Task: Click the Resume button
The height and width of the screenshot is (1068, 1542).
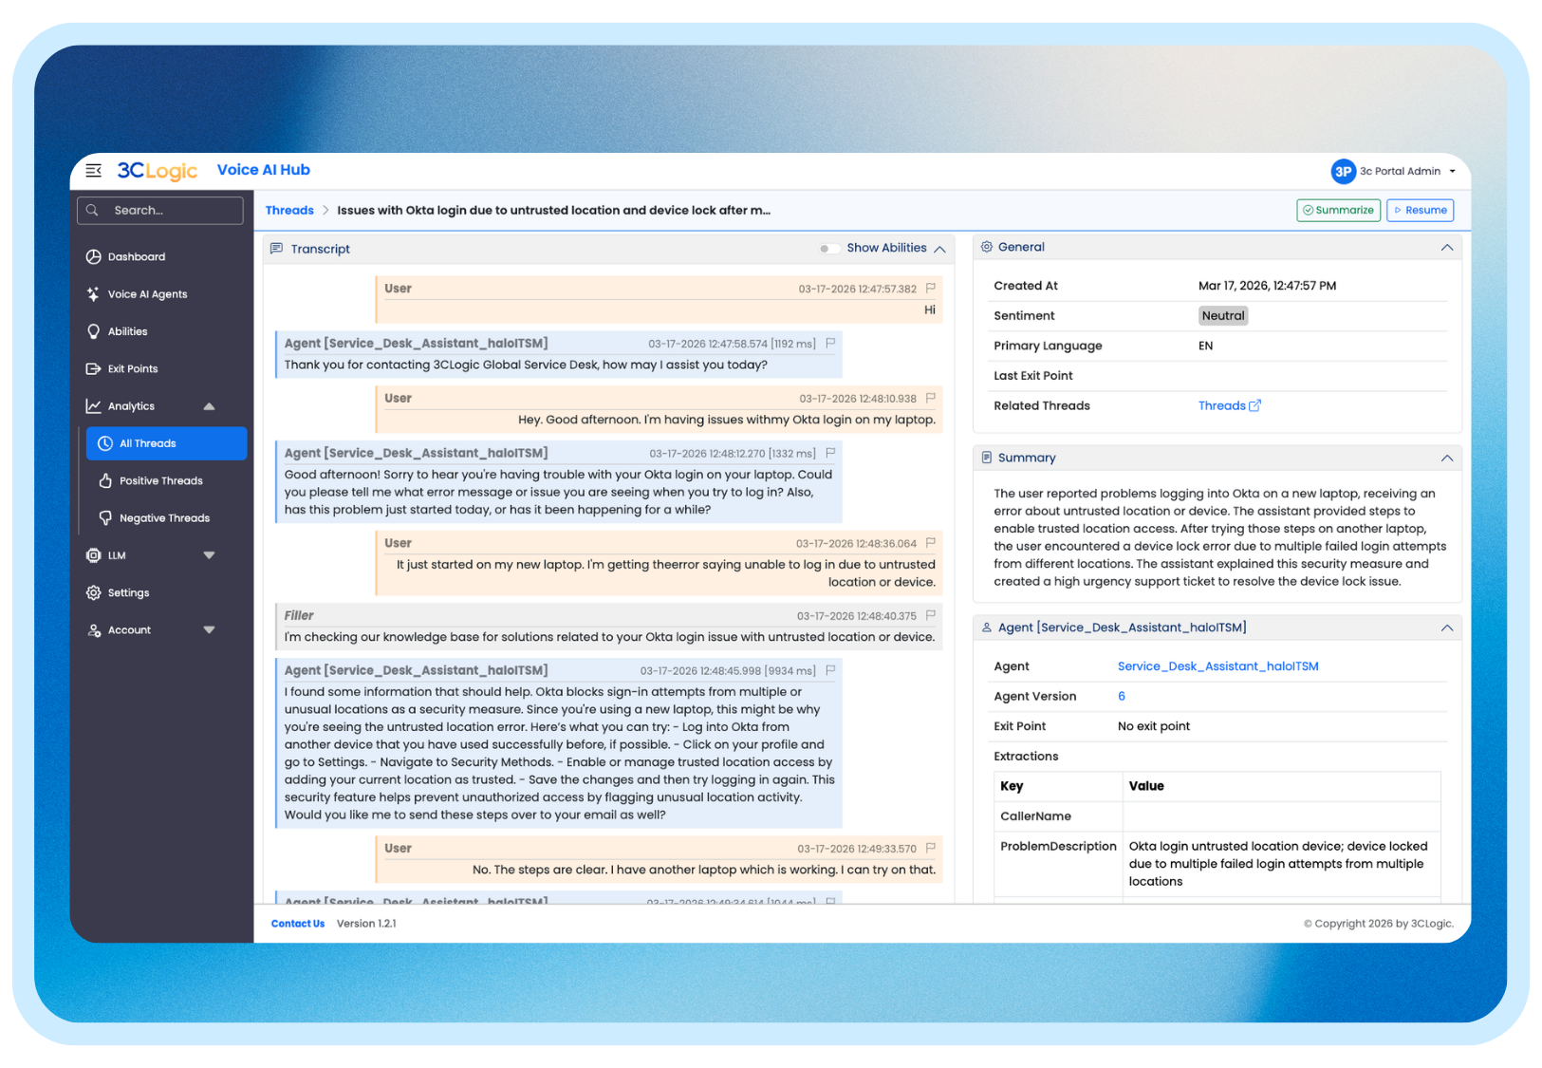Action: (x=1420, y=210)
